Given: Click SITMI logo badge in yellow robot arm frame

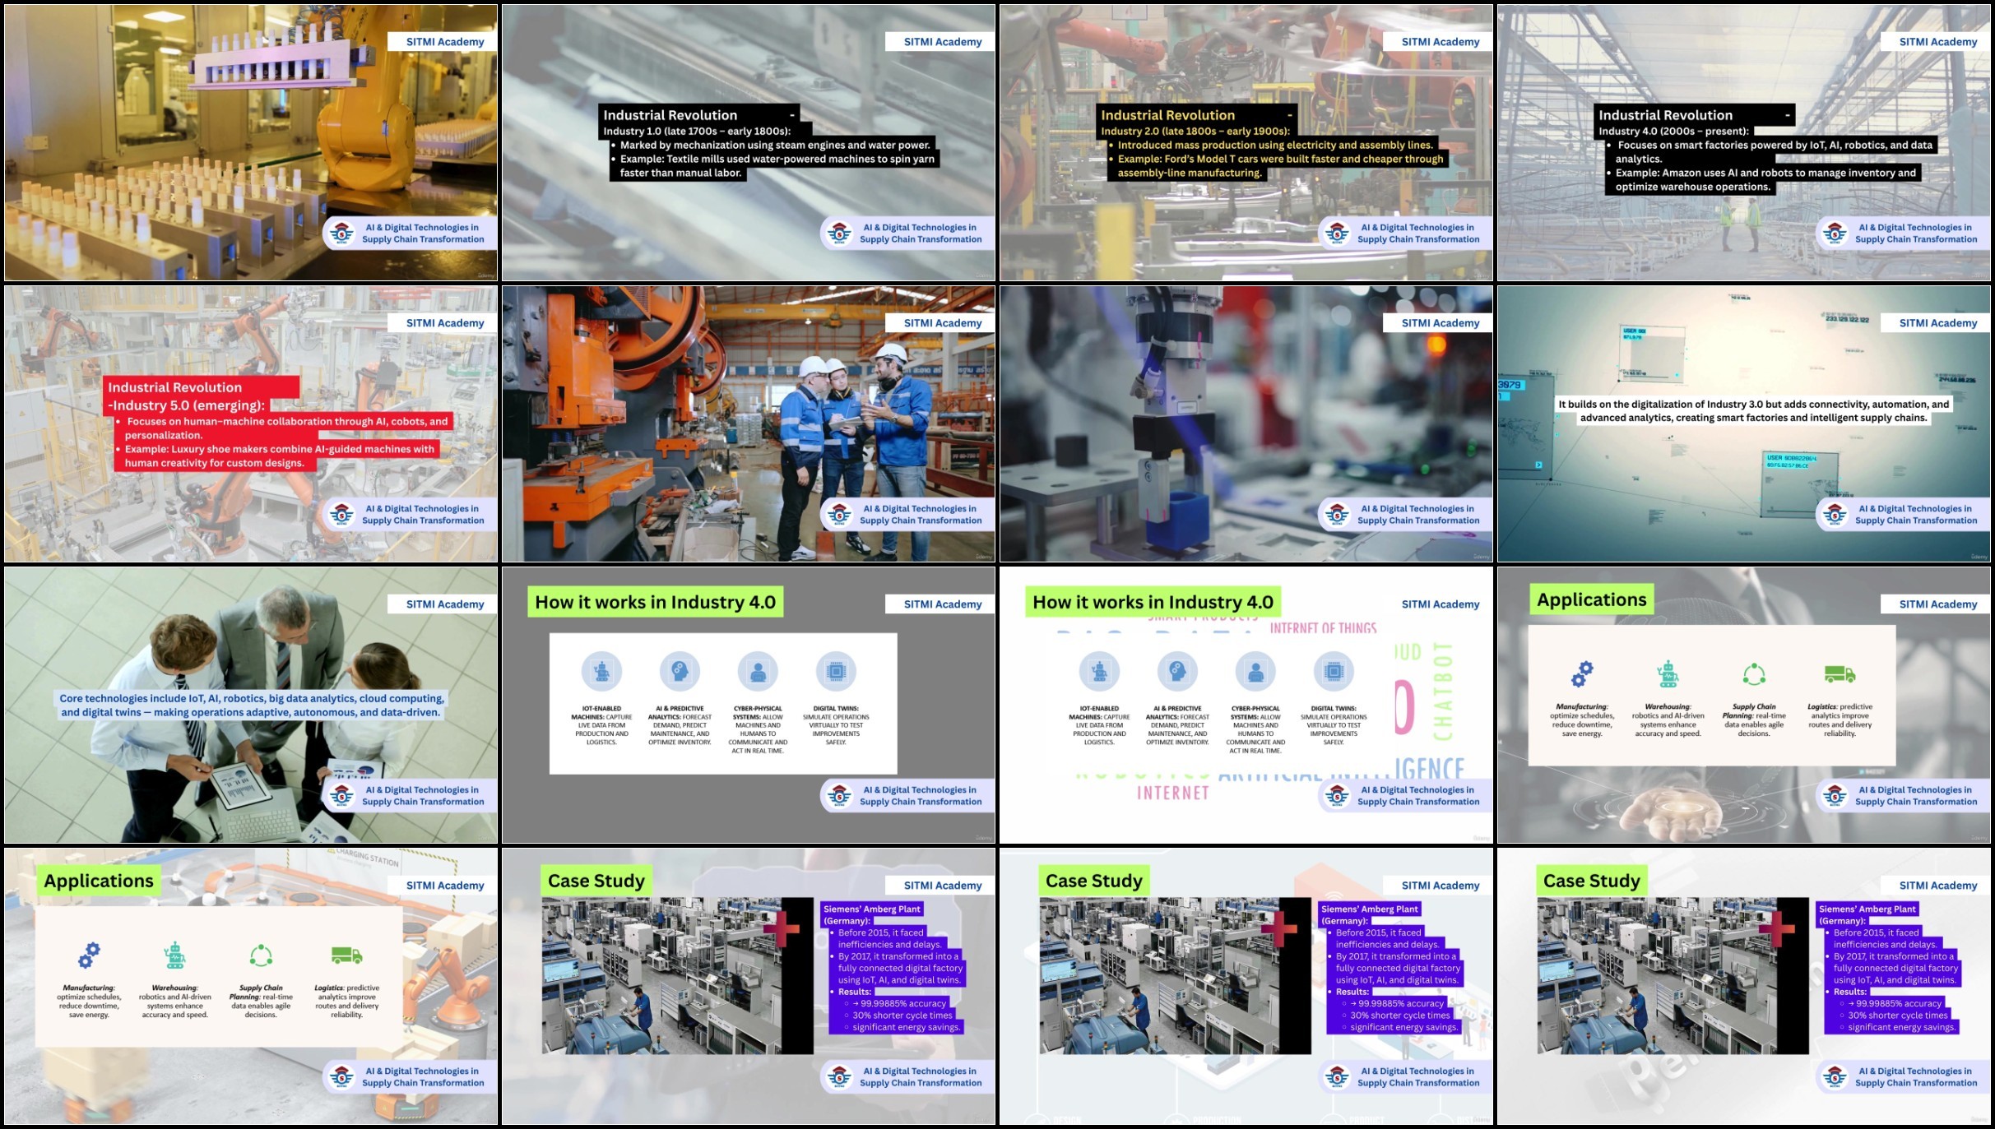Looking at the screenshot, I should tap(341, 234).
